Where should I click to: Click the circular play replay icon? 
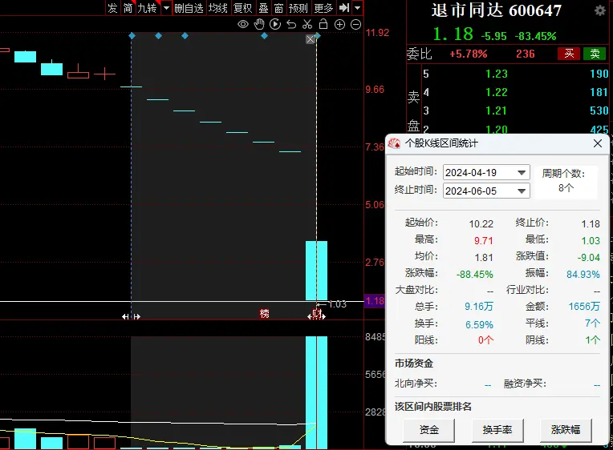pyautogui.click(x=275, y=25)
